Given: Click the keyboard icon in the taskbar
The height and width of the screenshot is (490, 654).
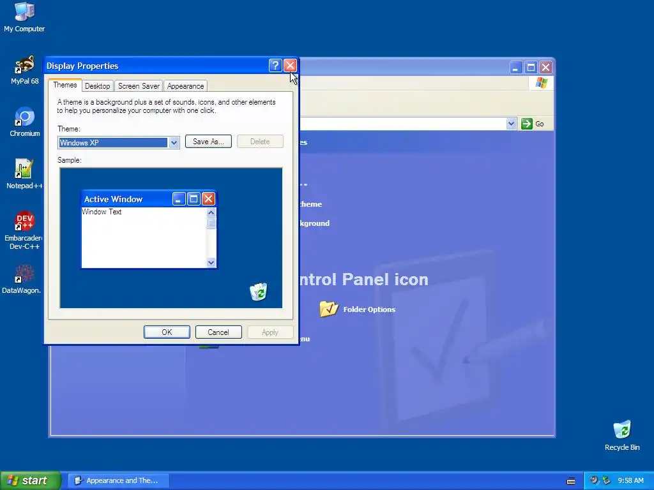Looking at the screenshot, I should [571, 481].
